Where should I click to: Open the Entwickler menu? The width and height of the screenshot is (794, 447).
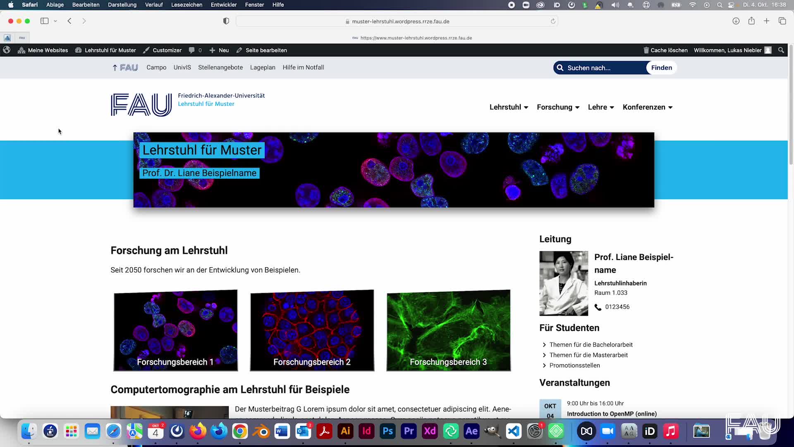pyautogui.click(x=223, y=5)
